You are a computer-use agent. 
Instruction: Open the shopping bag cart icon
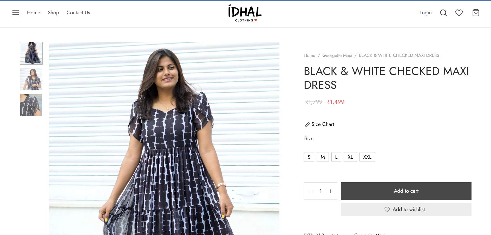click(476, 13)
